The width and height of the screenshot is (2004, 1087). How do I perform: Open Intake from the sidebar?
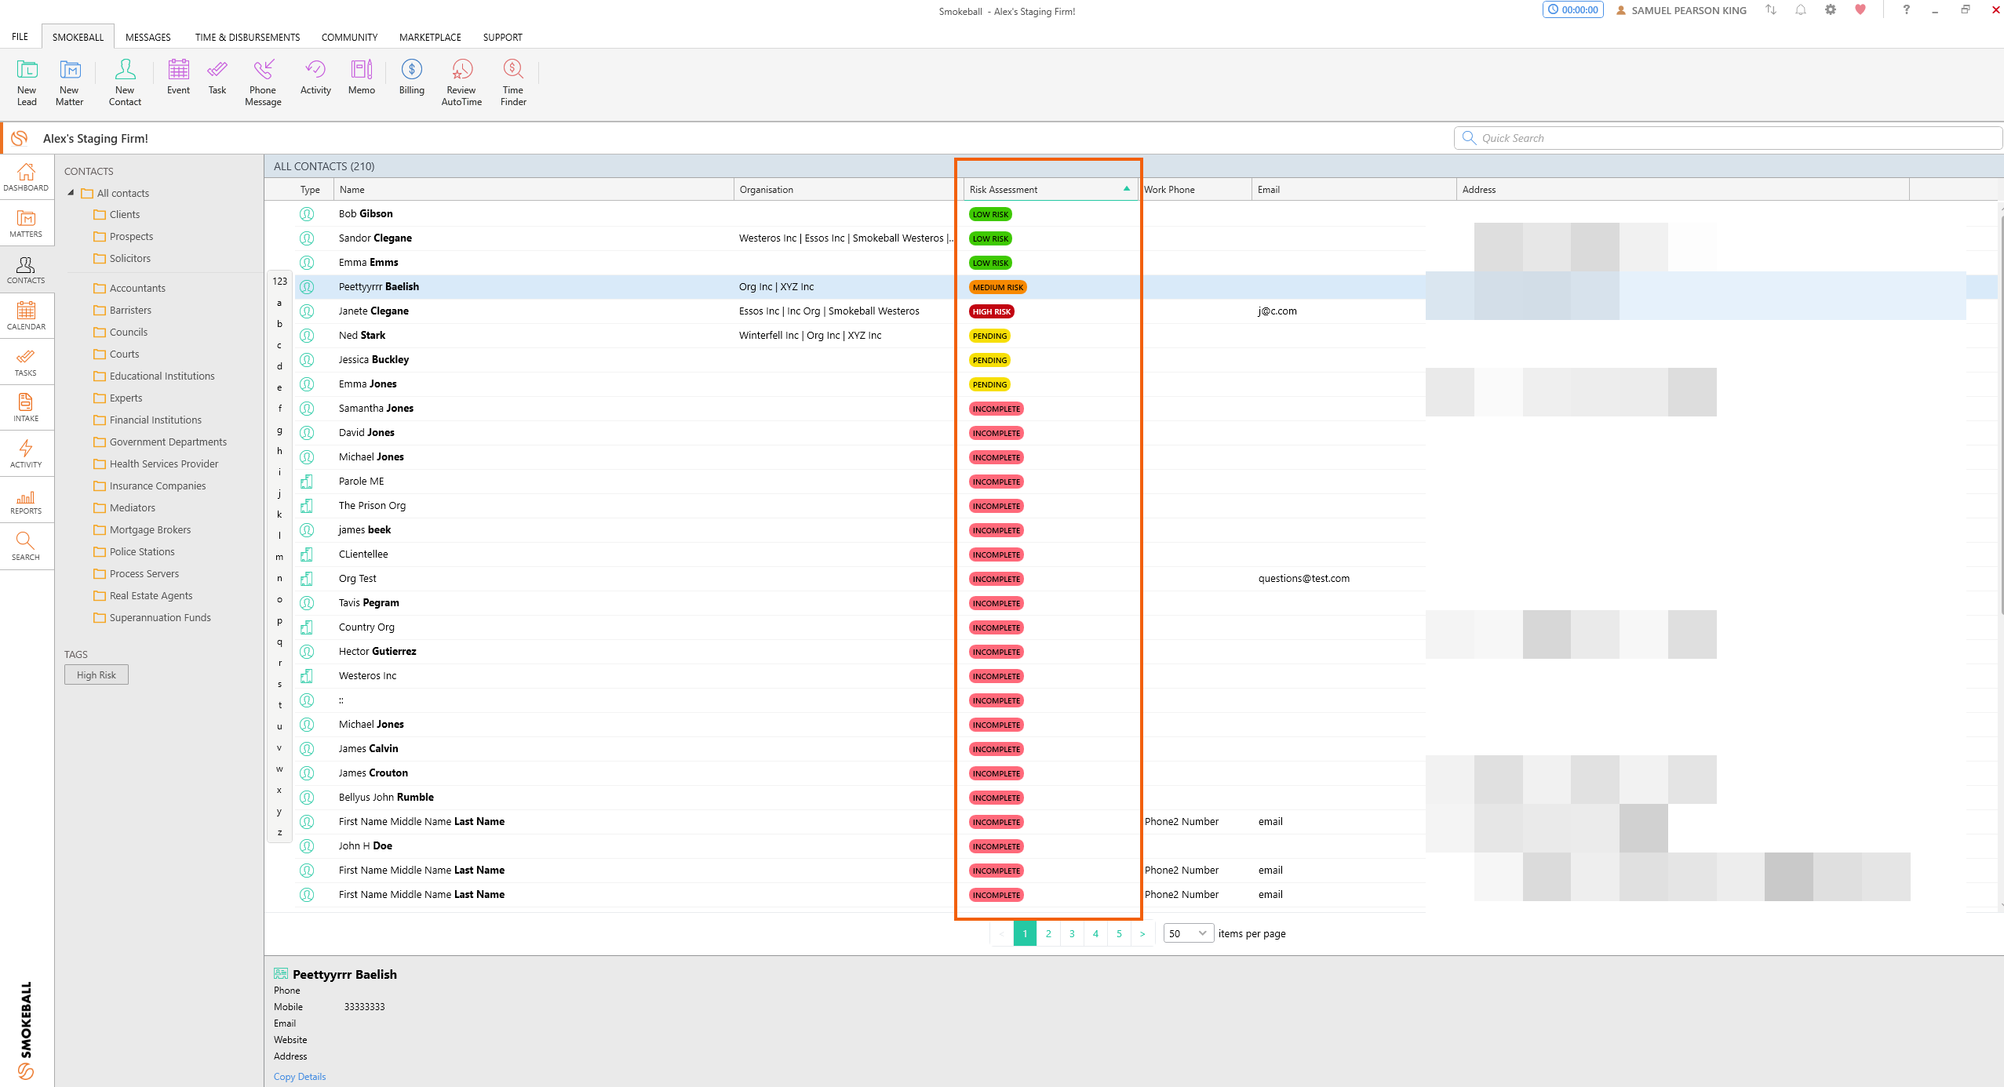coord(26,407)
